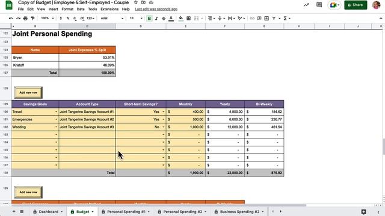Viewport: 385px width, 216px height.
Task: Toggle bold formatting
Action: 149,19
